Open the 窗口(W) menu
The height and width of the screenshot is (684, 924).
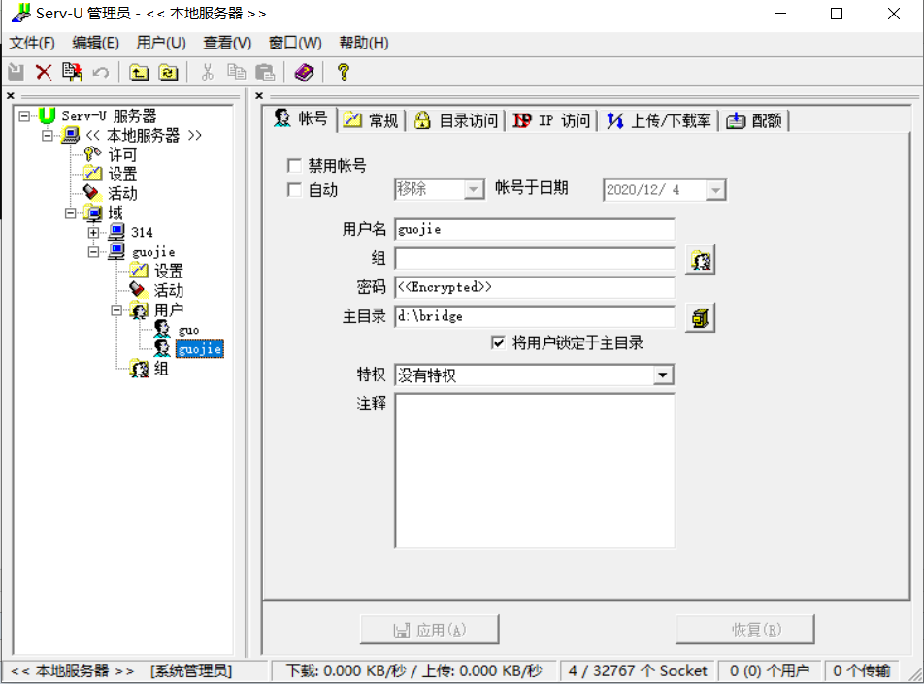click(295, 43)
